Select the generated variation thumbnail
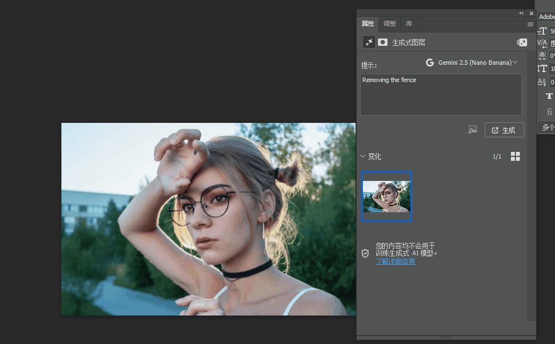555x344 pixels. click(386, 197)
